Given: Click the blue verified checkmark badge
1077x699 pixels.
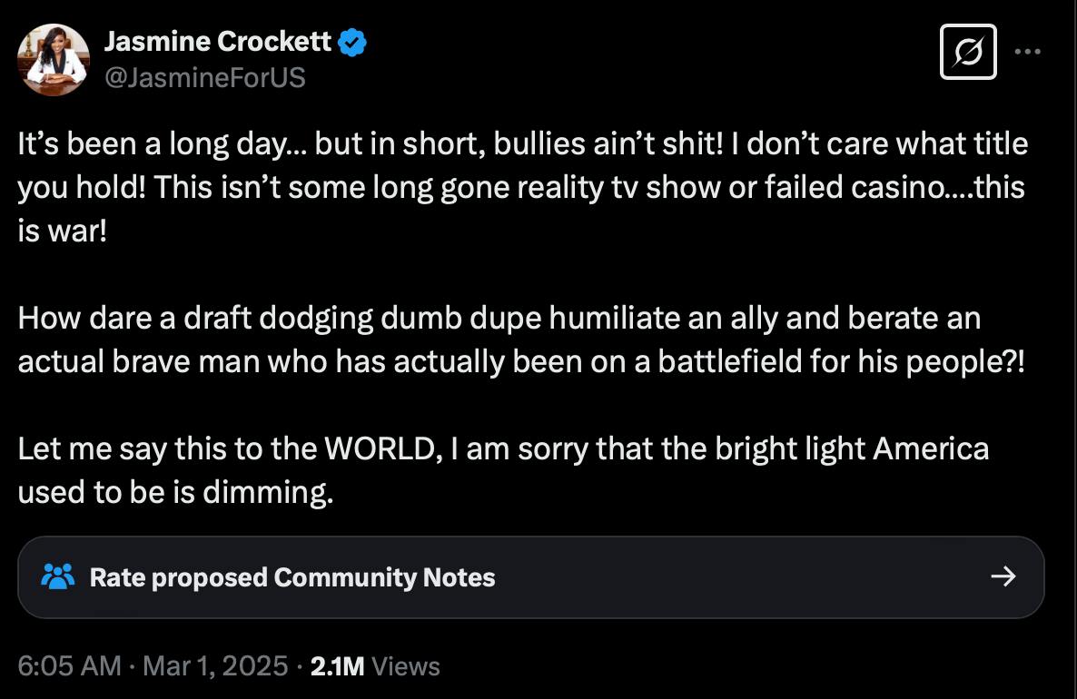Looking at the screenshot, I should [x=352, y=42].
